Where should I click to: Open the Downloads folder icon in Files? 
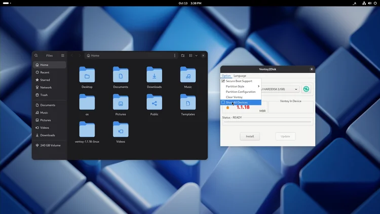point(154,75)
